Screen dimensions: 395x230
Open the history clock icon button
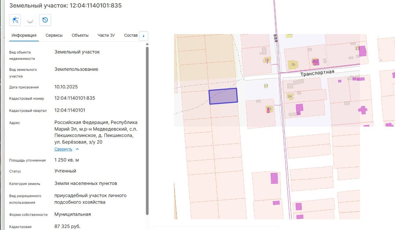tap(45, 20)
